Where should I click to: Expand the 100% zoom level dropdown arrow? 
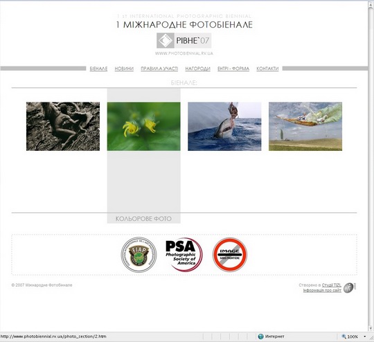tap(365, 336)
